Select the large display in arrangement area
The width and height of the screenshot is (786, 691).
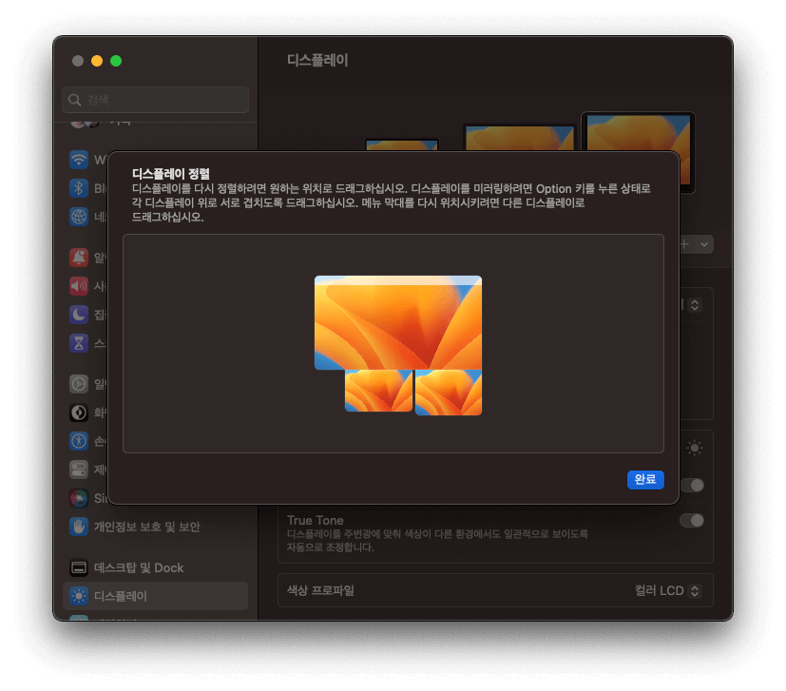tap(398, 322)
